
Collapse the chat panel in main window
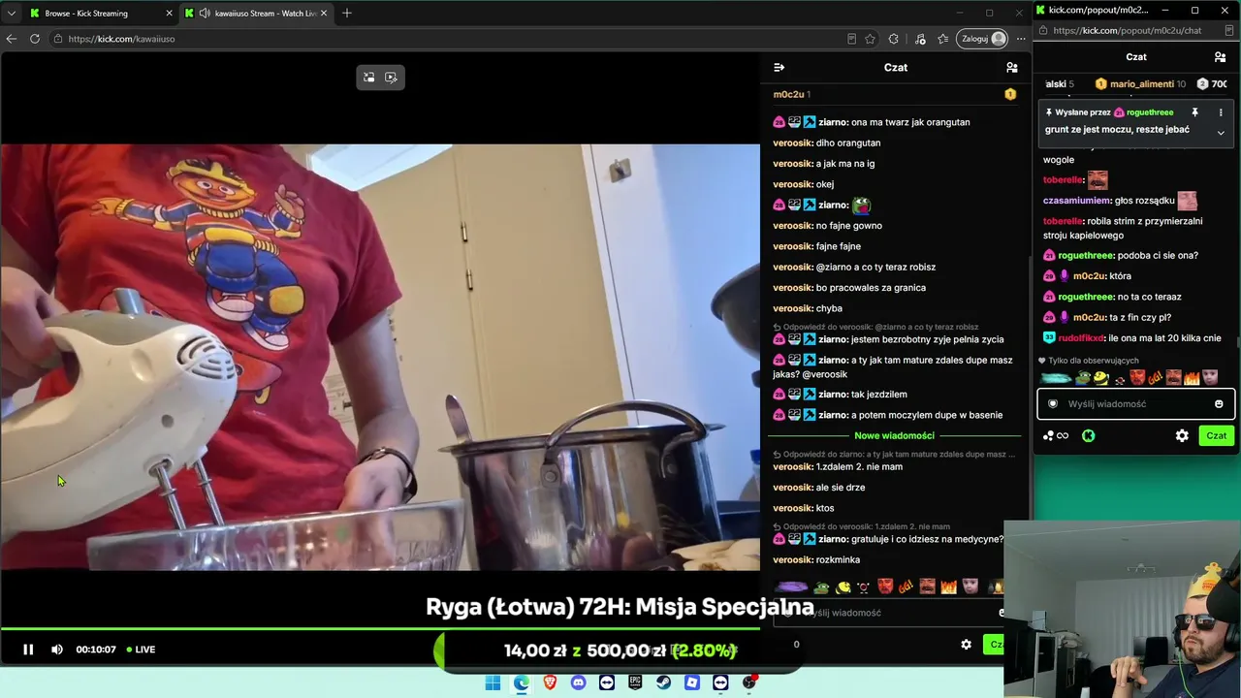779,68
